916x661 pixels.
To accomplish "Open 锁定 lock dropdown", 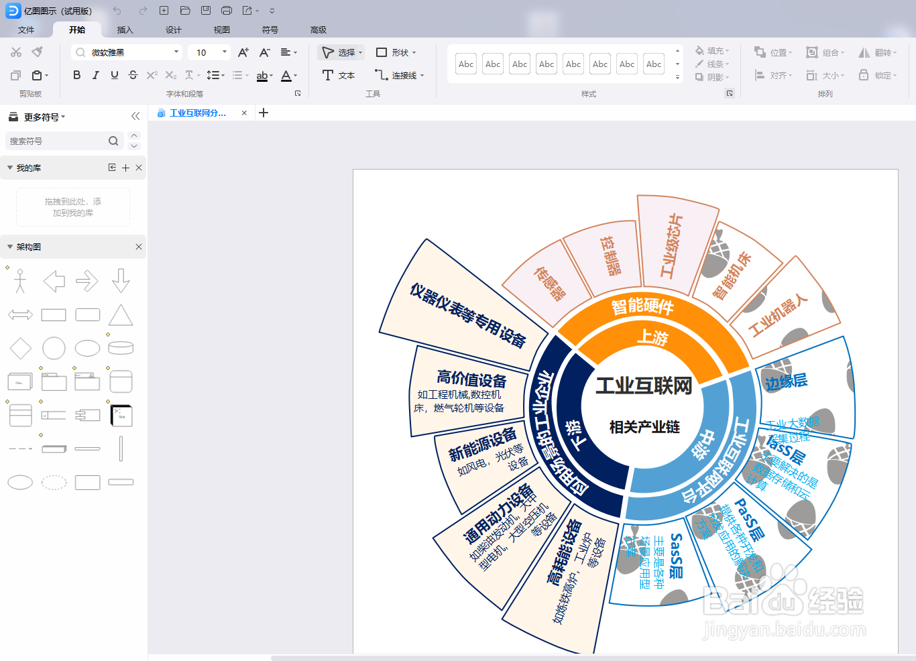I will click(x=878, y=75).
